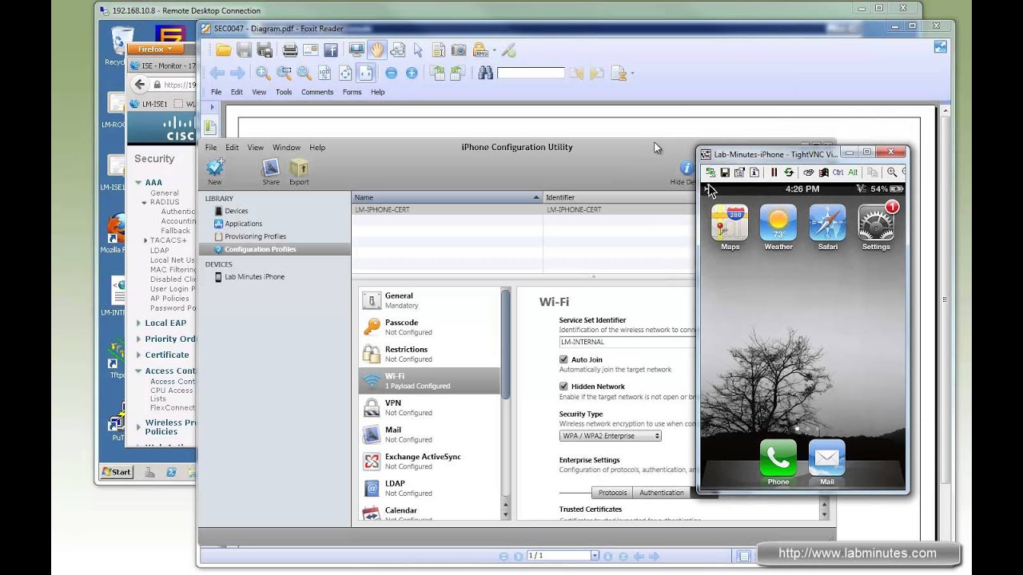Image resolution: width=1023 pixels, height=575 pixels.
Task: Select the Exchange ActiveSync payload
Action: click(x=430, y=461)
